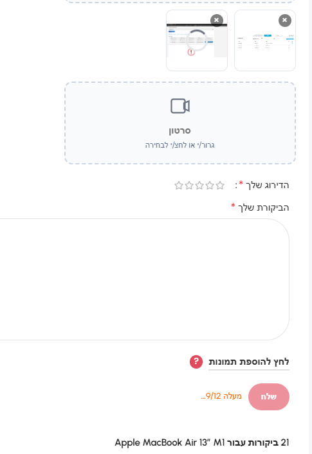The height and width of the screenshot is (454, 312).
Task: Open the right uploaded image thumbnail
Action: tap(265, 40)
